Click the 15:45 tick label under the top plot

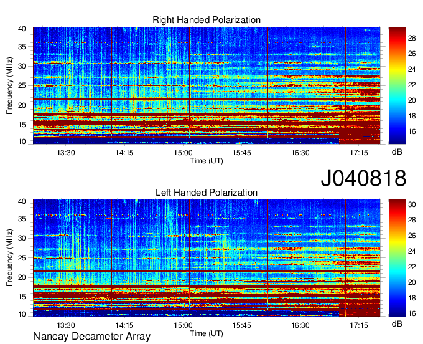click(x=241, y=153)
